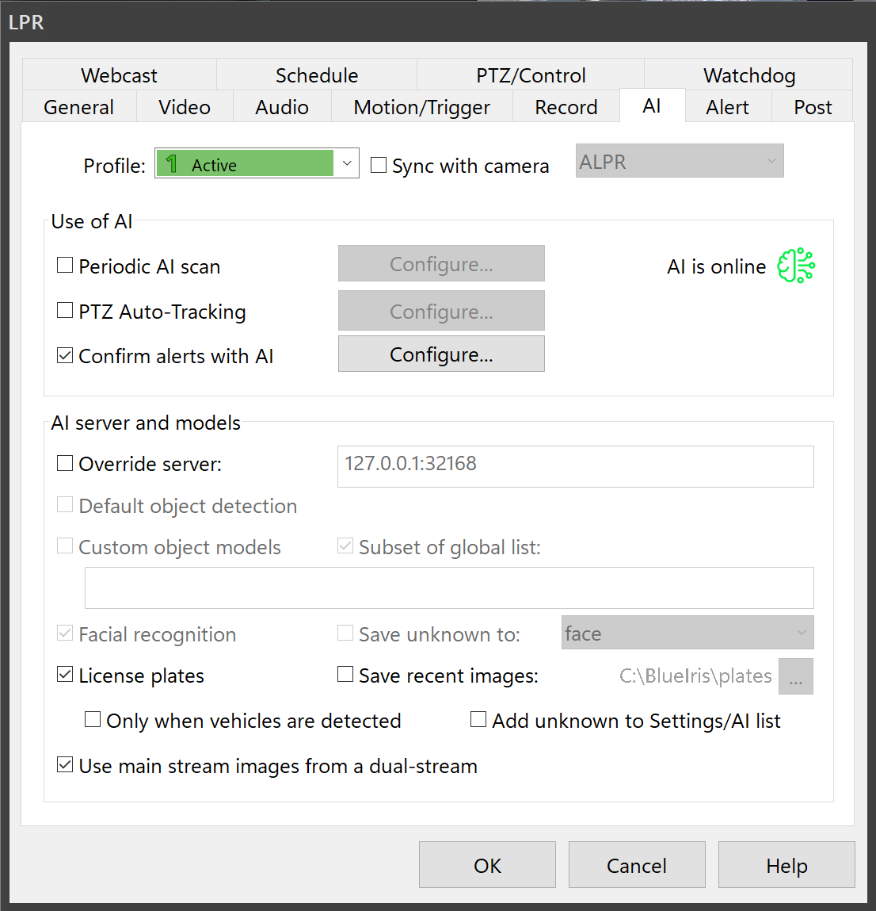Screen dimensions: 876x911
Task: Enable Periodic AI scan checkbox
Action: pos(65,266)
